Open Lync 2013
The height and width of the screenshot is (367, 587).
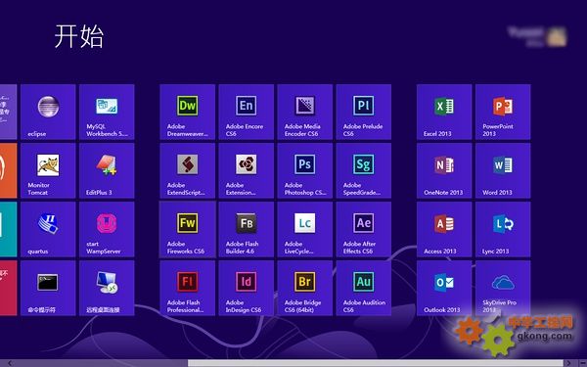click(x=503, y=229)
